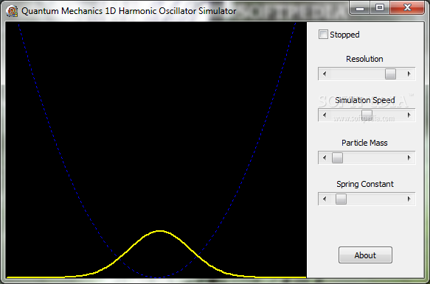Click the Resolution slider's right arrow
This screenshot has width=430, height=284.
tap(409, 74)
